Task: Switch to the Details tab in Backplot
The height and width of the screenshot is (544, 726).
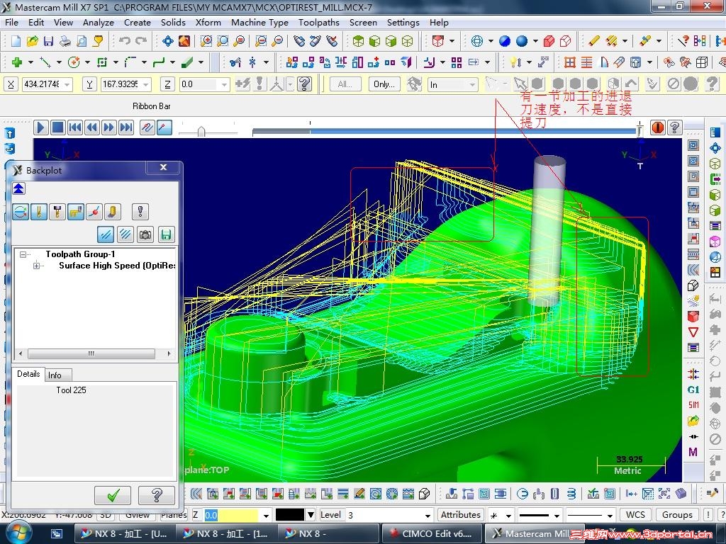Action: click(28, 374)
